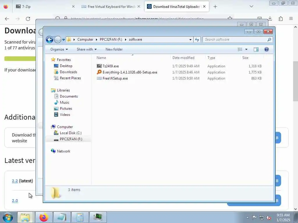Screen dimensions: 298x223
Task: Open the recent locations dropdown arrow
Action: click(63, 39)
